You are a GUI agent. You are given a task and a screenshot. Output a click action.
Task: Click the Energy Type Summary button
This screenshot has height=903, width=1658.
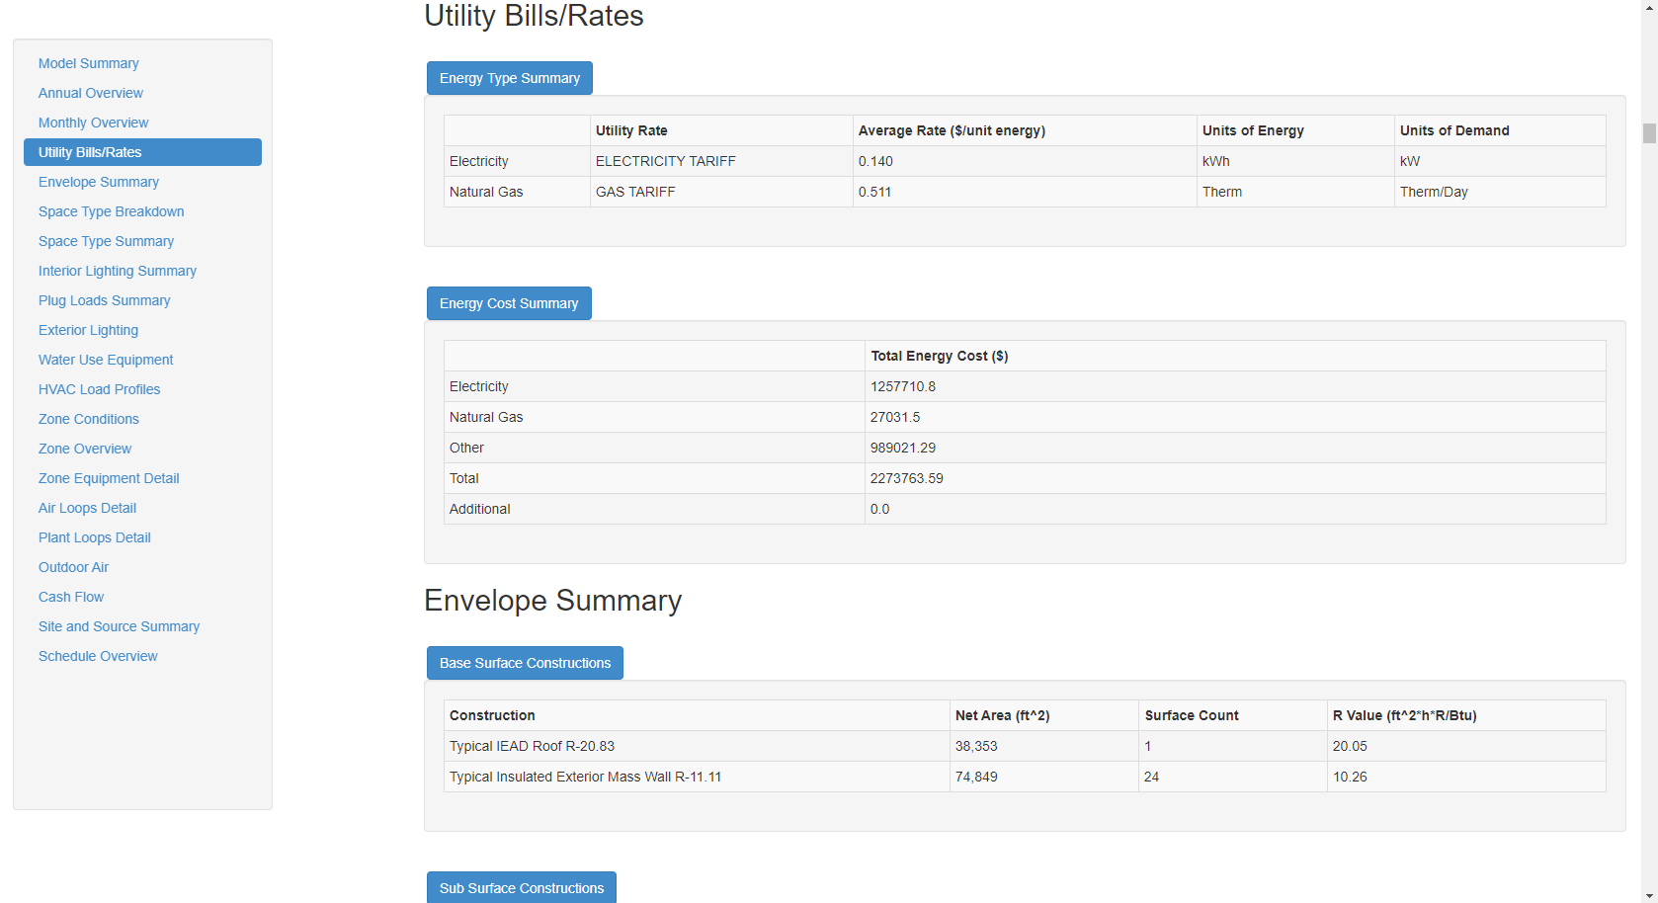pos(509,77)
